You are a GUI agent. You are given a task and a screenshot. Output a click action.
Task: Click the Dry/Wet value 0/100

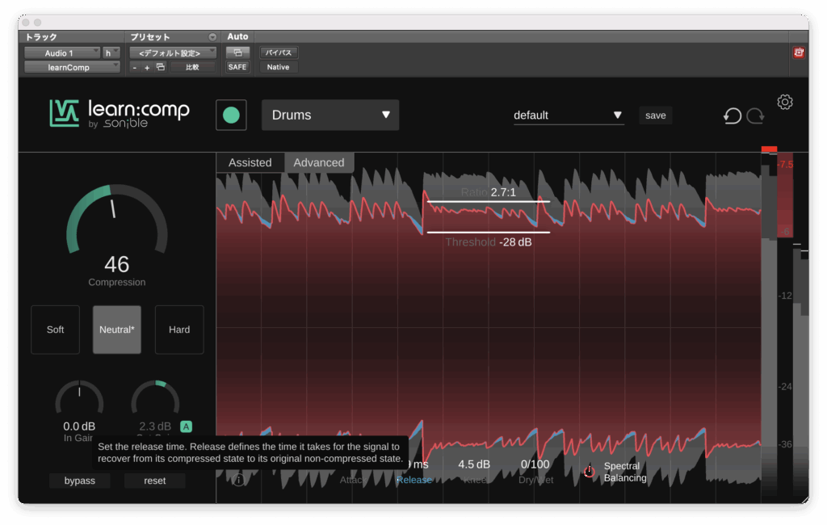coord(535,464)
